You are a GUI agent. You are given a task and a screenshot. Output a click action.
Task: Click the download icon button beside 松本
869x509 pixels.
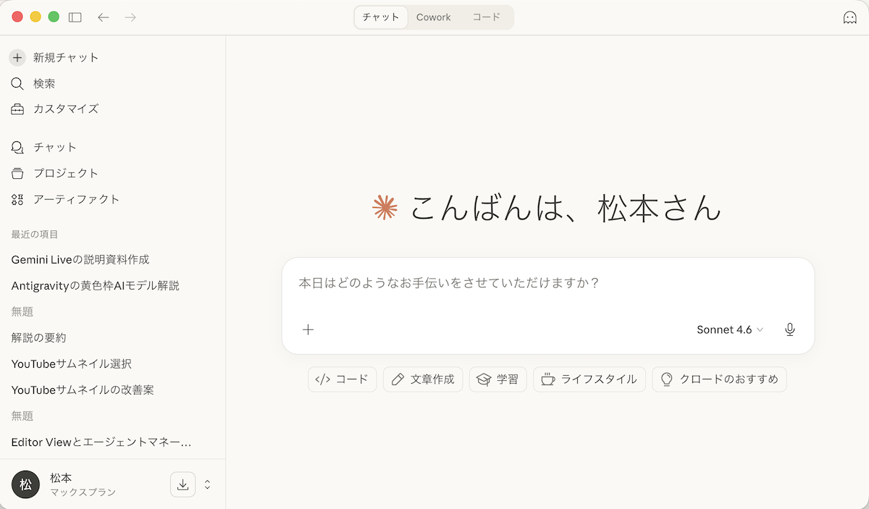pyautogui.click(x=182, y=484)
